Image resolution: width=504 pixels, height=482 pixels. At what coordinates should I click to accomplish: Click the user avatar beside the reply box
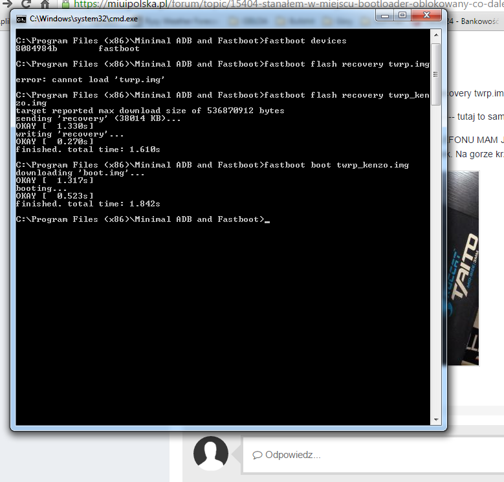[210, 453]
